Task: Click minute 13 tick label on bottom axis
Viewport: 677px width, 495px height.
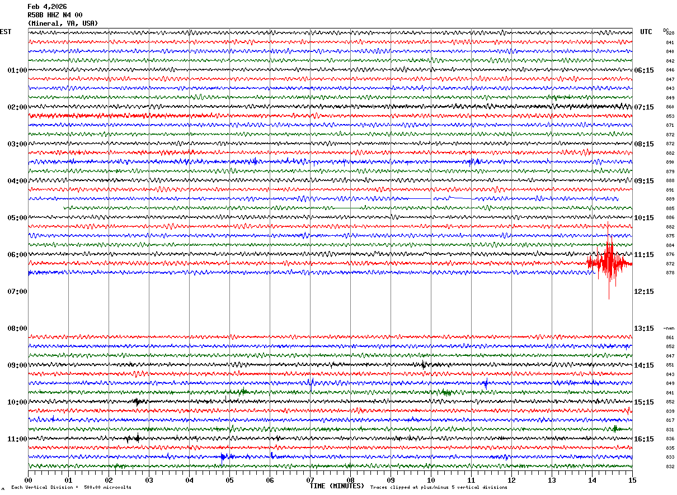Action: click(x=552, y=480)
